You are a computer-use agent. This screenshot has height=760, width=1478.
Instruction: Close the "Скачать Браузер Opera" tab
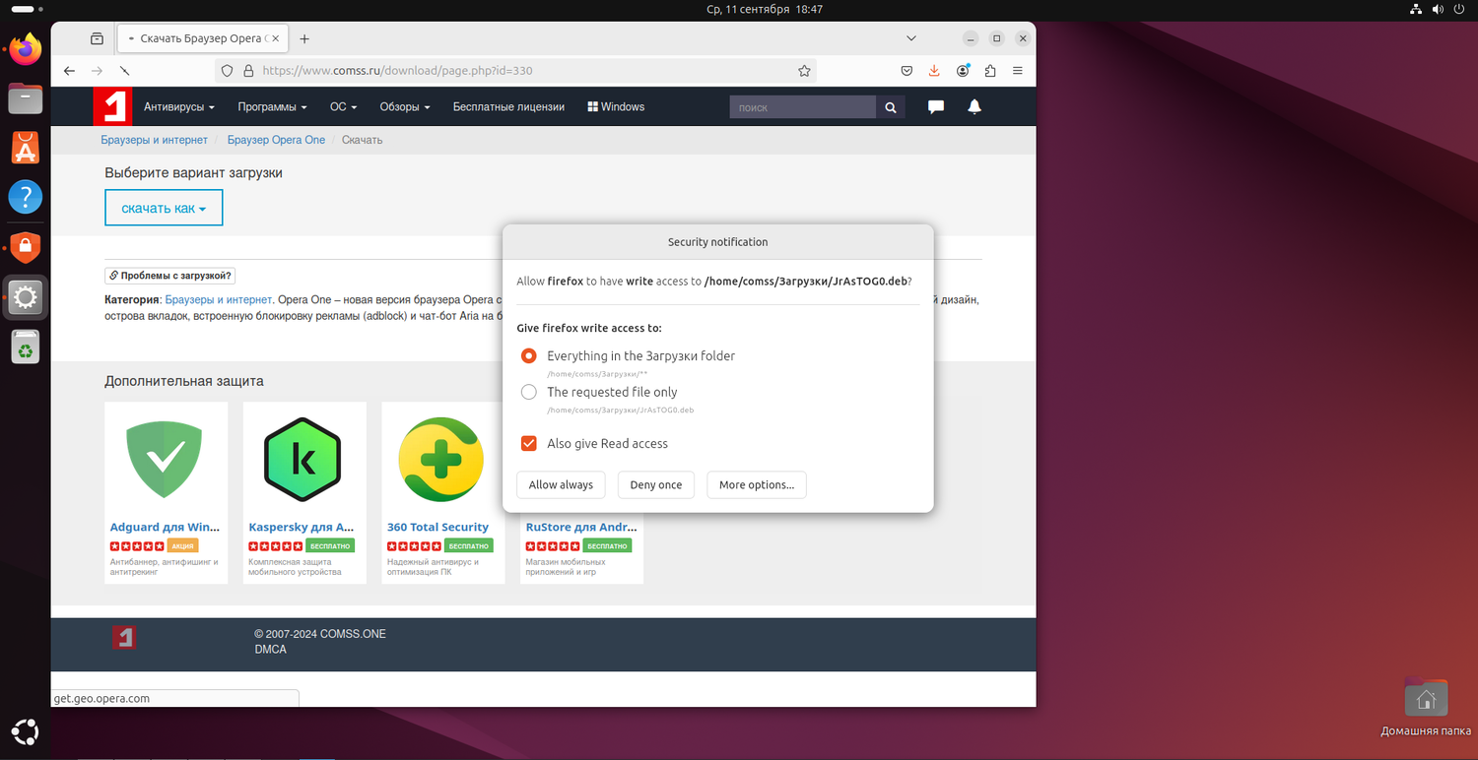pos(275,38)
